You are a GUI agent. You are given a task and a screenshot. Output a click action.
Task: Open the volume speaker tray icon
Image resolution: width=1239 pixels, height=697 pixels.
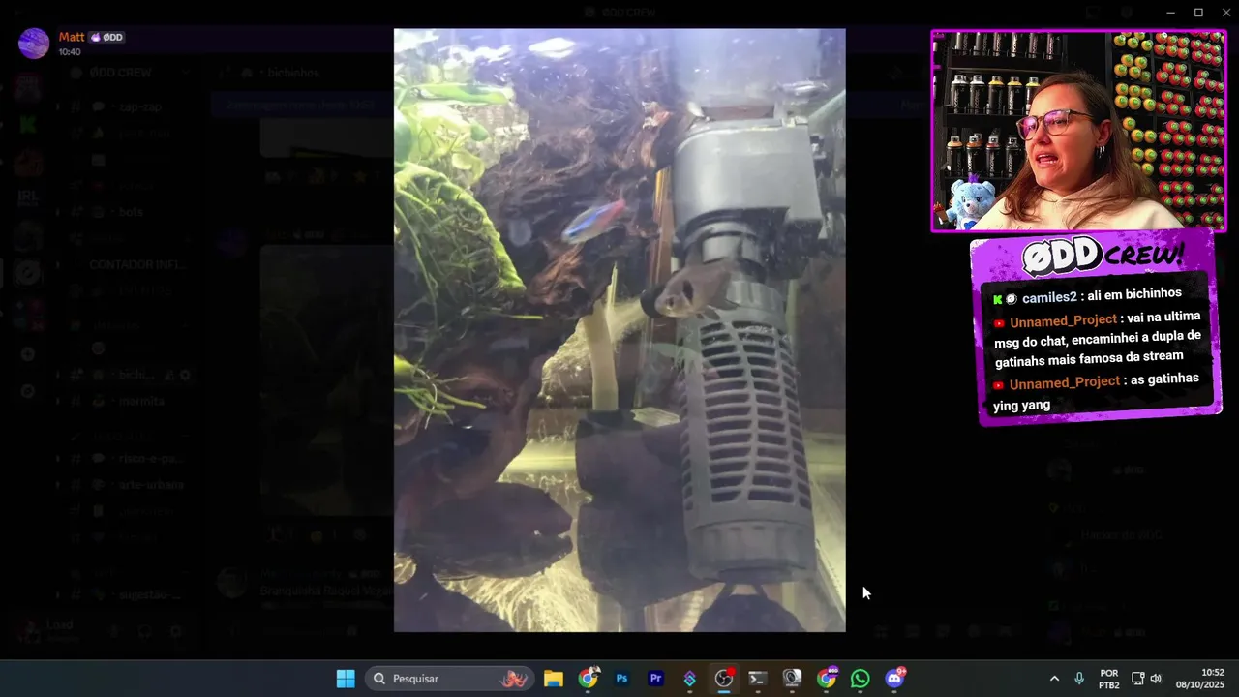tap(1156, 679)
